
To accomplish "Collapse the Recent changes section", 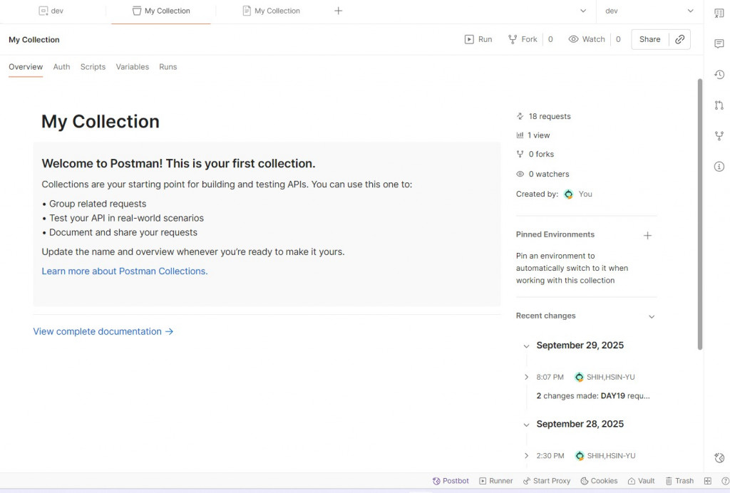I will point(651,316).
